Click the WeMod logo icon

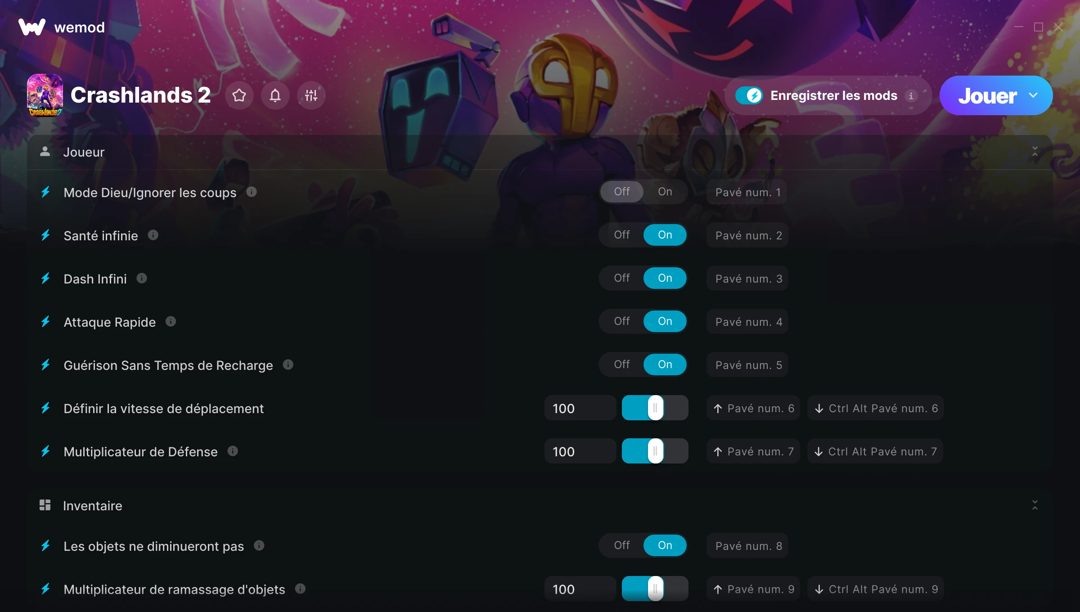click(32, 27)
